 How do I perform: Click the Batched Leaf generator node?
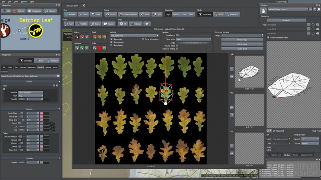click(36, 30)
